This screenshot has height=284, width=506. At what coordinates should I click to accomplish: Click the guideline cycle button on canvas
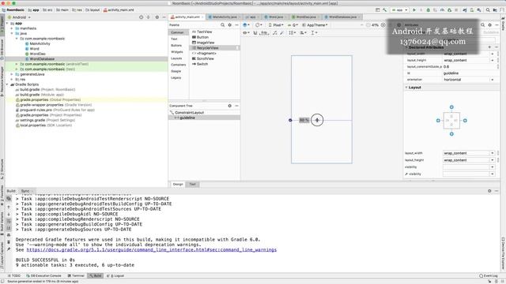[x=317, y=120]
